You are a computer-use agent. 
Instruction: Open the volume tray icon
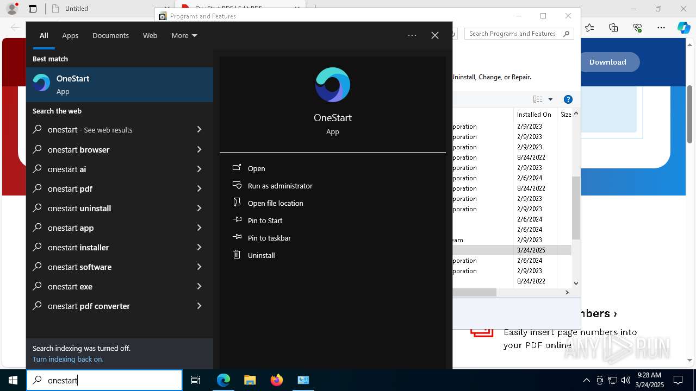coord(626,380)
